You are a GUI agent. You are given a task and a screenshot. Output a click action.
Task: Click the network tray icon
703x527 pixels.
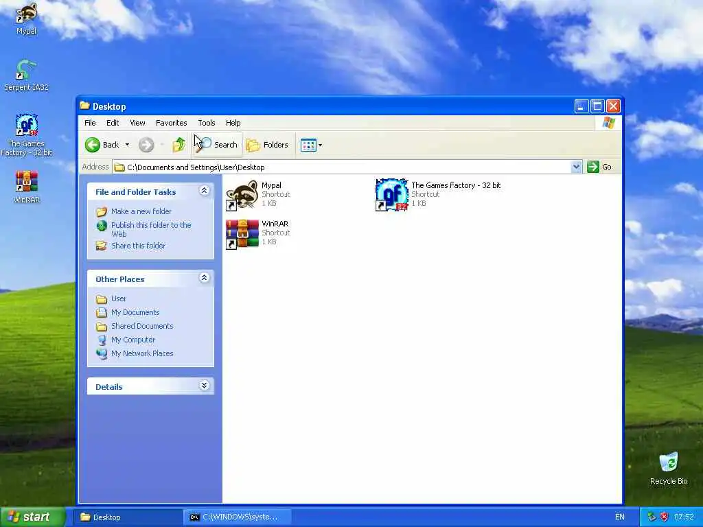[x=652, y=517]
